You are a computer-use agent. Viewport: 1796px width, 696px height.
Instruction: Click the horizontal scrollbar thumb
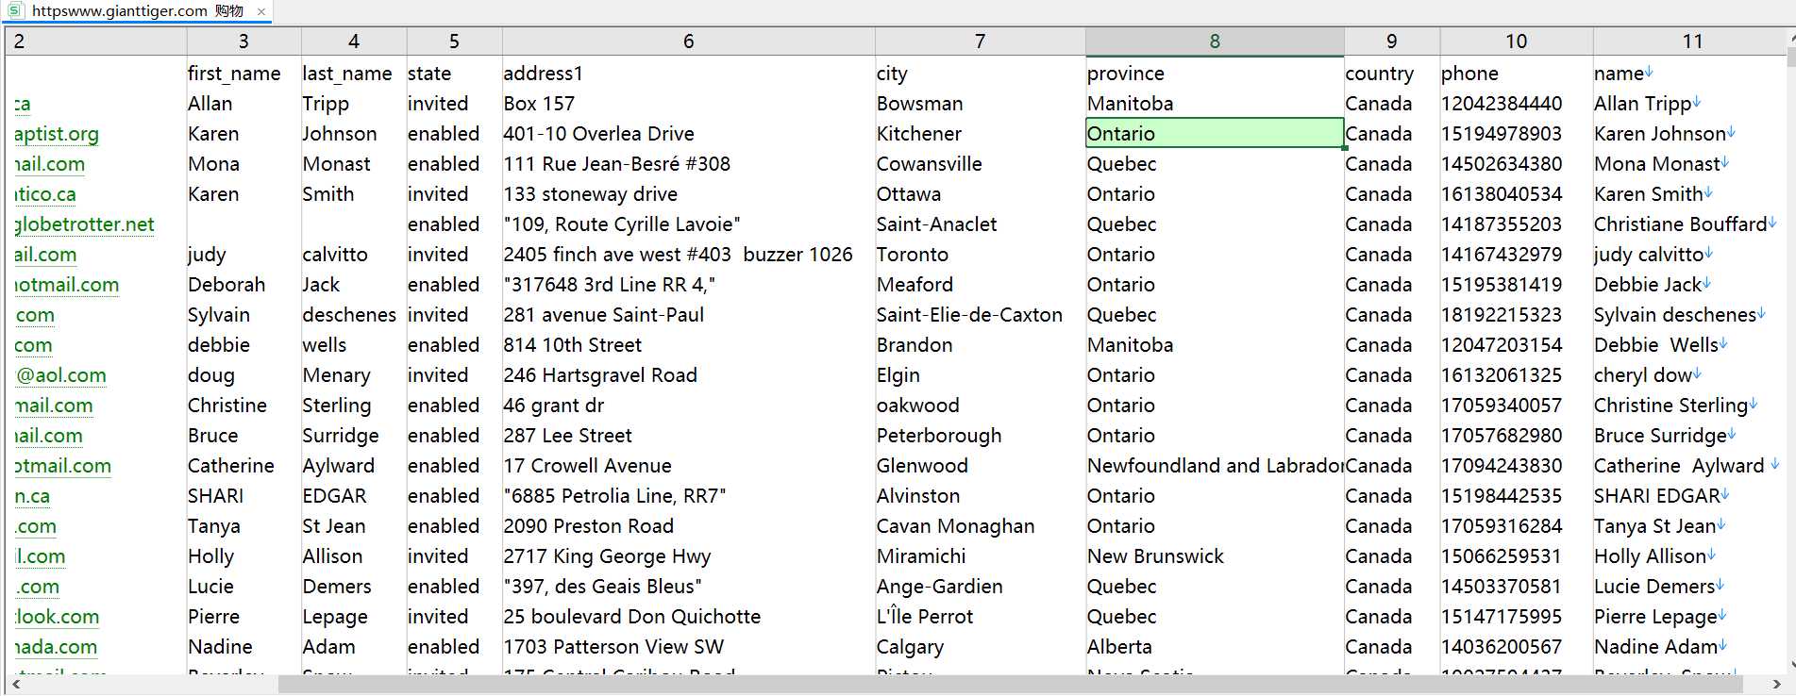click(1010, 685)
